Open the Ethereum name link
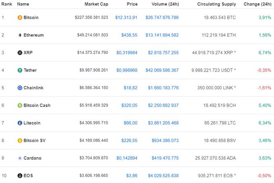The height and width of the screenshot is (183, 274). point(33,35)
